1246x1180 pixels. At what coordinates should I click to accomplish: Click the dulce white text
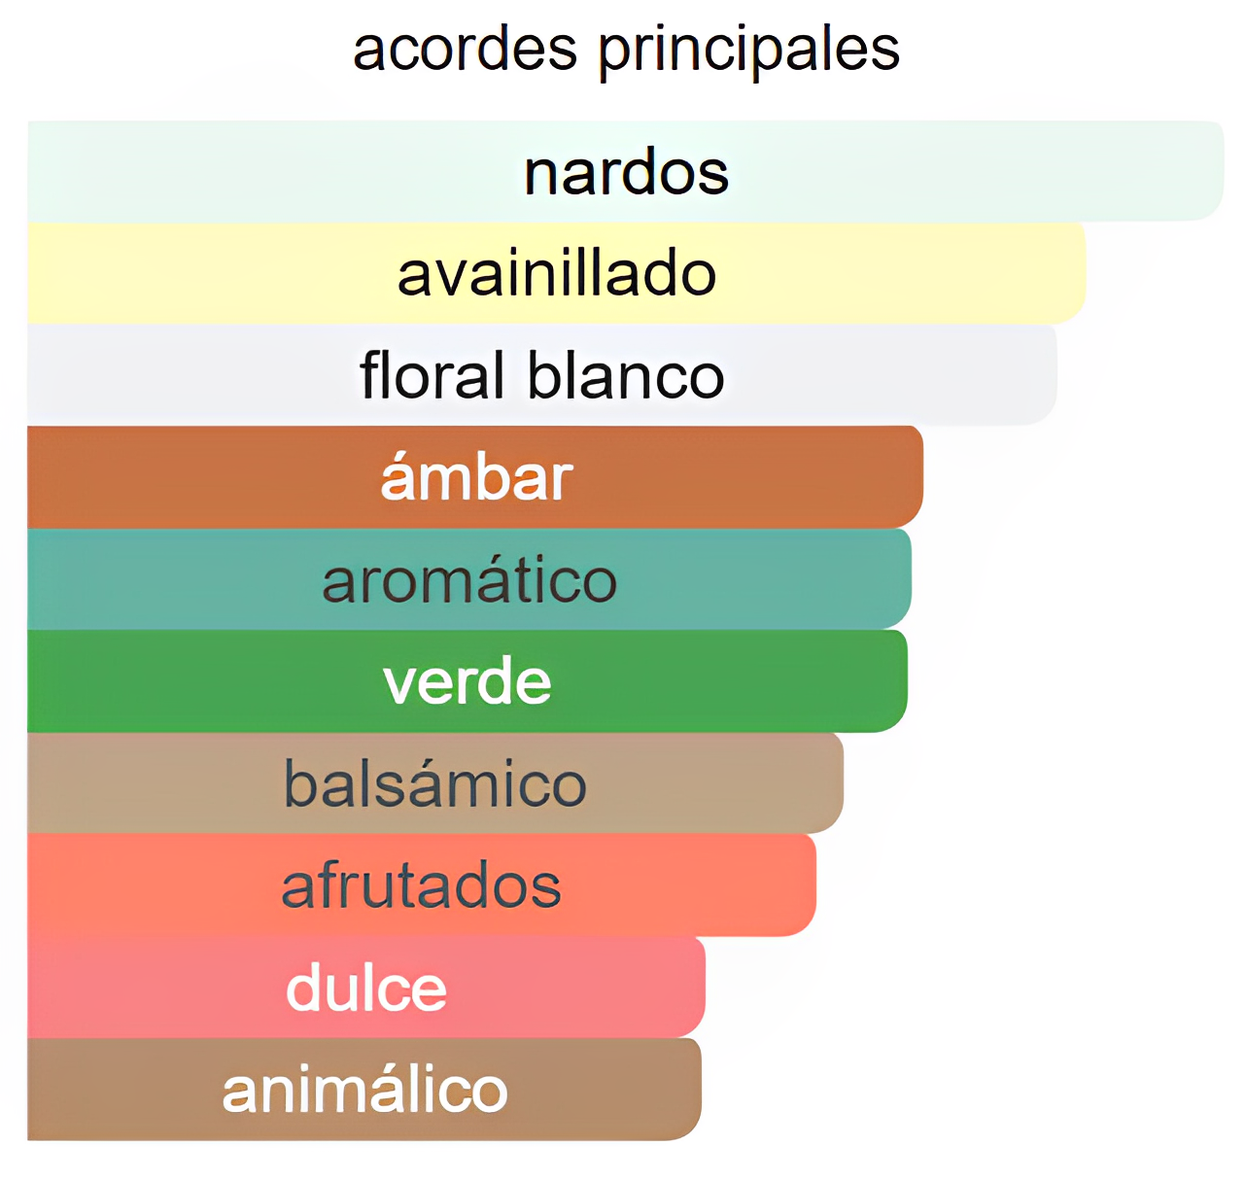tap(366, 987)
